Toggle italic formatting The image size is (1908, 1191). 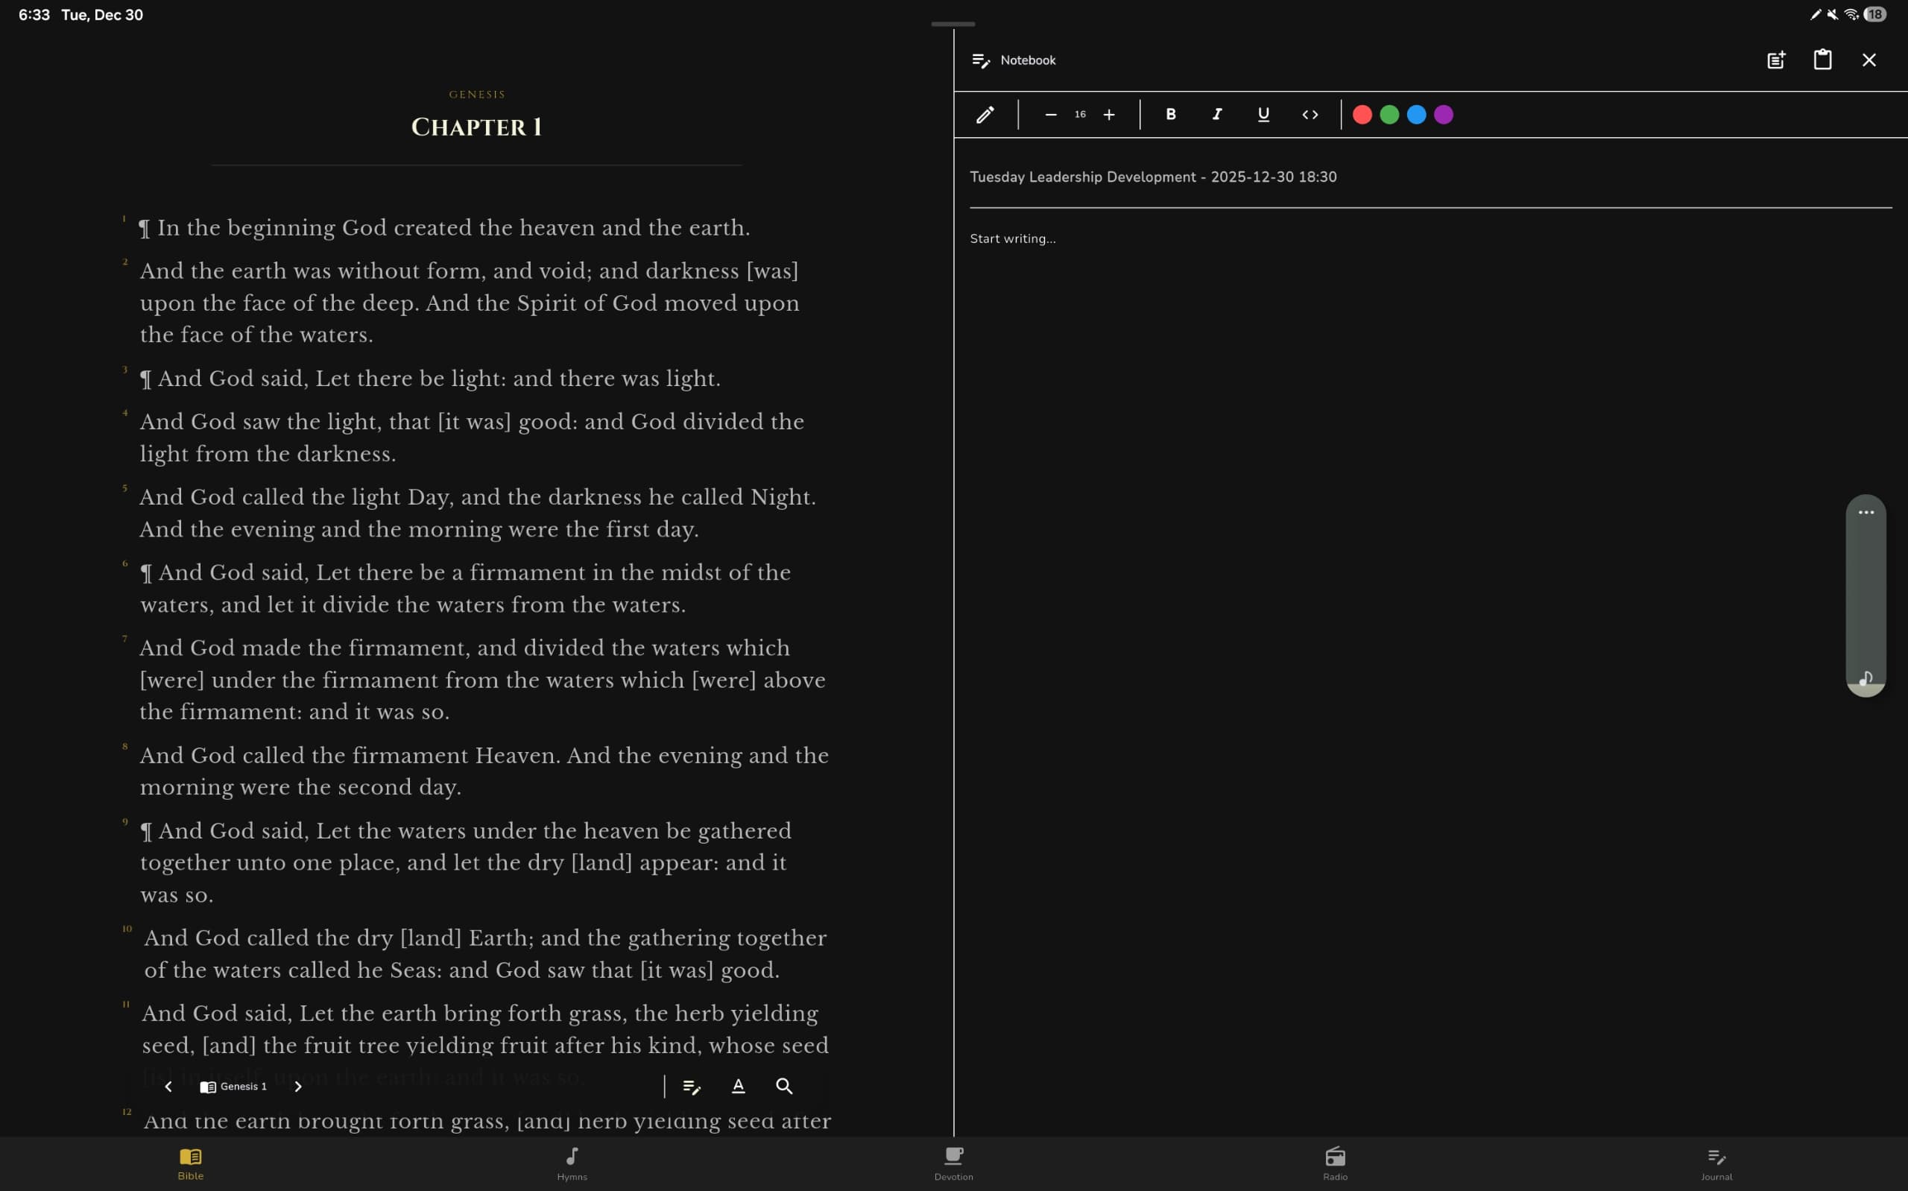[x=1216, y=115]
